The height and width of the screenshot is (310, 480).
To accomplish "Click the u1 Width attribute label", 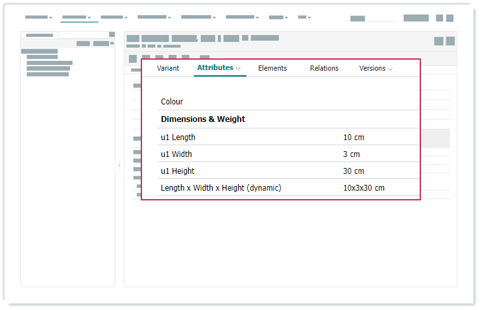I will [176, 154].
